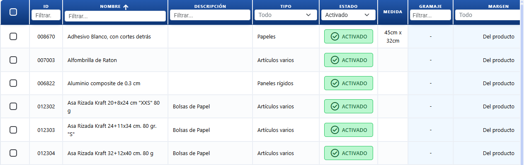Image resolution: width=524 pixels, height=165 pixels.
Task: Click 'Bolsas de Papel' in row 012303
Action: [191, 130]
